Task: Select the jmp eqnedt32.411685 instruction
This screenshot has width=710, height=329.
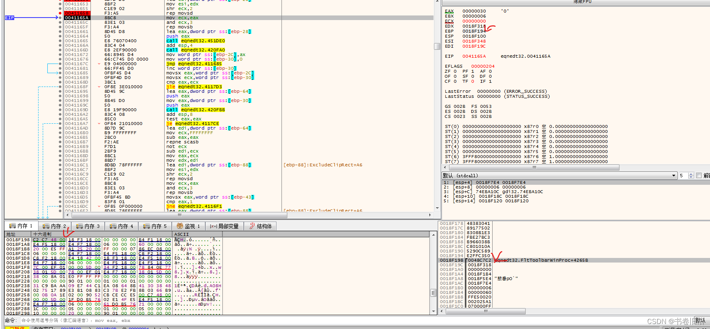Action: pos(194,64)
